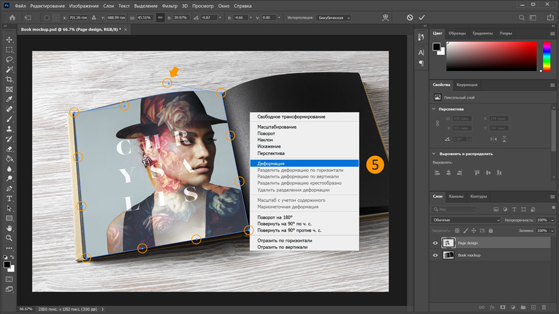The image size is (559, 314).
Task: Collapse the Перспектива section in Properties
Action: tap(434, 109)
